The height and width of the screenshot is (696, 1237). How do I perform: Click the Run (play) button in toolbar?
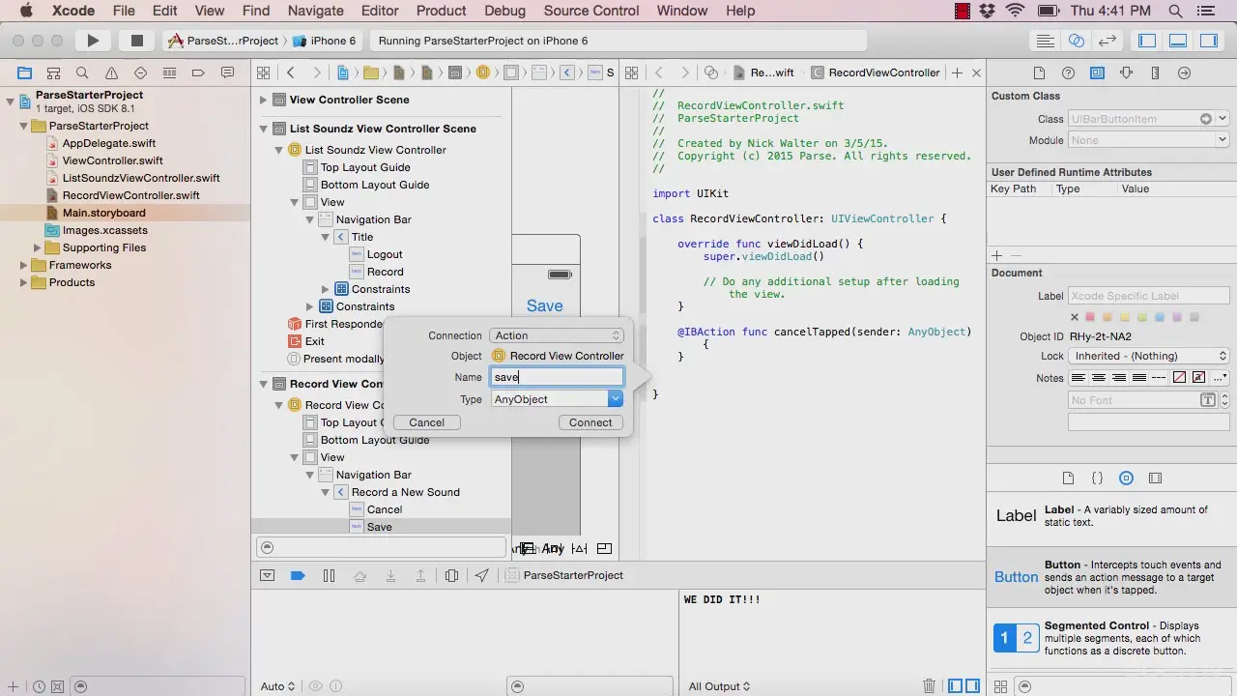[x=93, y=41]
